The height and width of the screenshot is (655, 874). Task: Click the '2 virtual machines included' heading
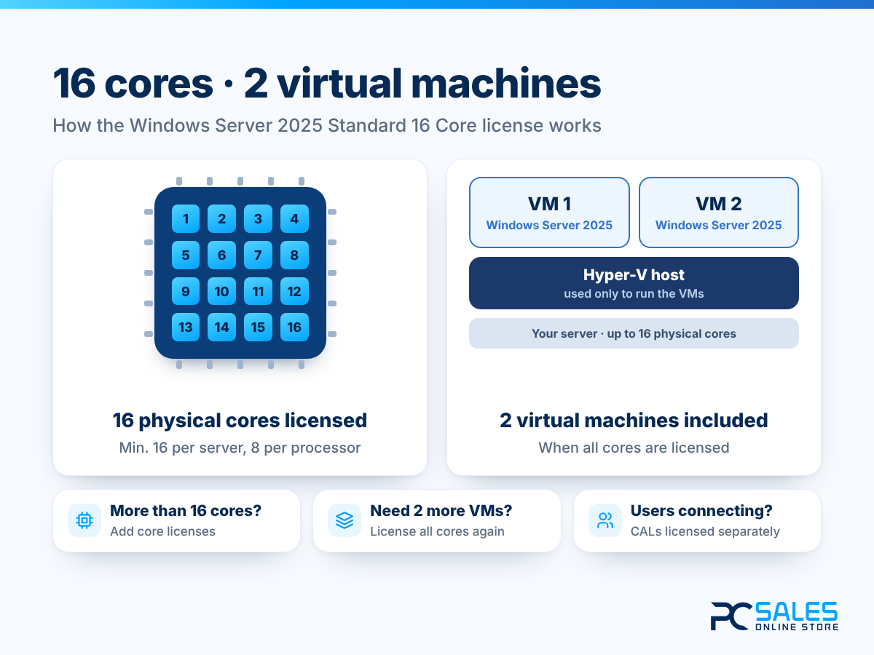634,420
